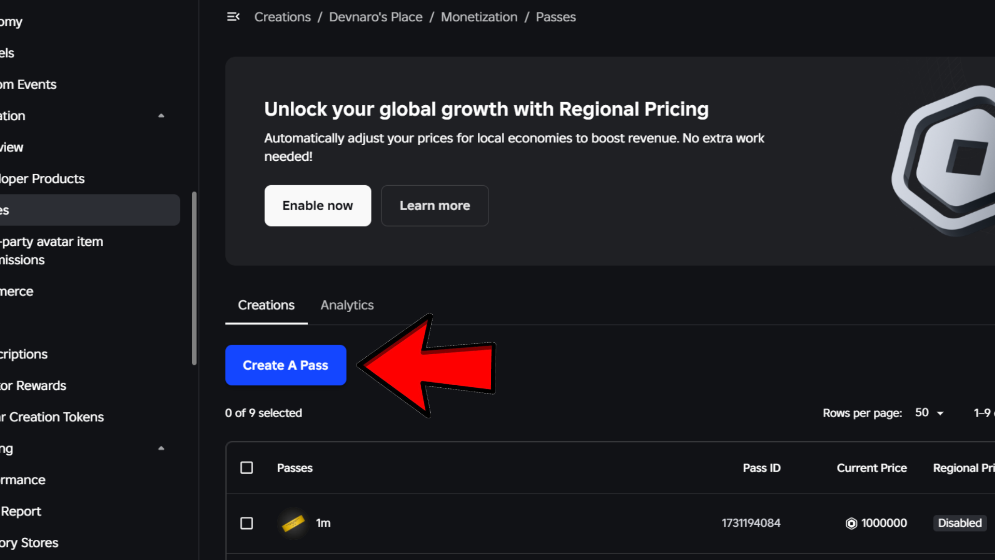Image resolution: width=995 pixels, height=560 pixels.
Task: Collapse the Monetization section in sidebar
Action: coord(161,116)
